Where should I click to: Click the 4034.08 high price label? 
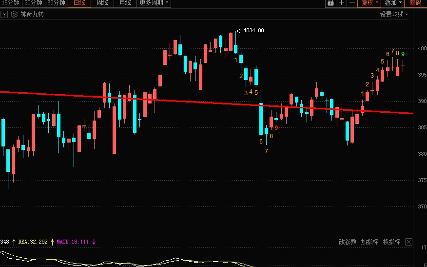pos(253,30)
